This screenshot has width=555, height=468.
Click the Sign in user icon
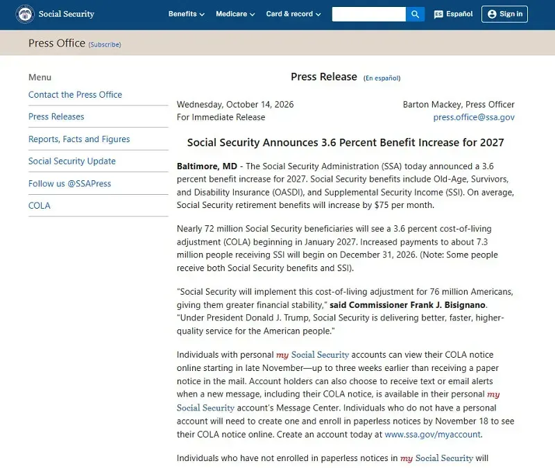tap(492, 14)
